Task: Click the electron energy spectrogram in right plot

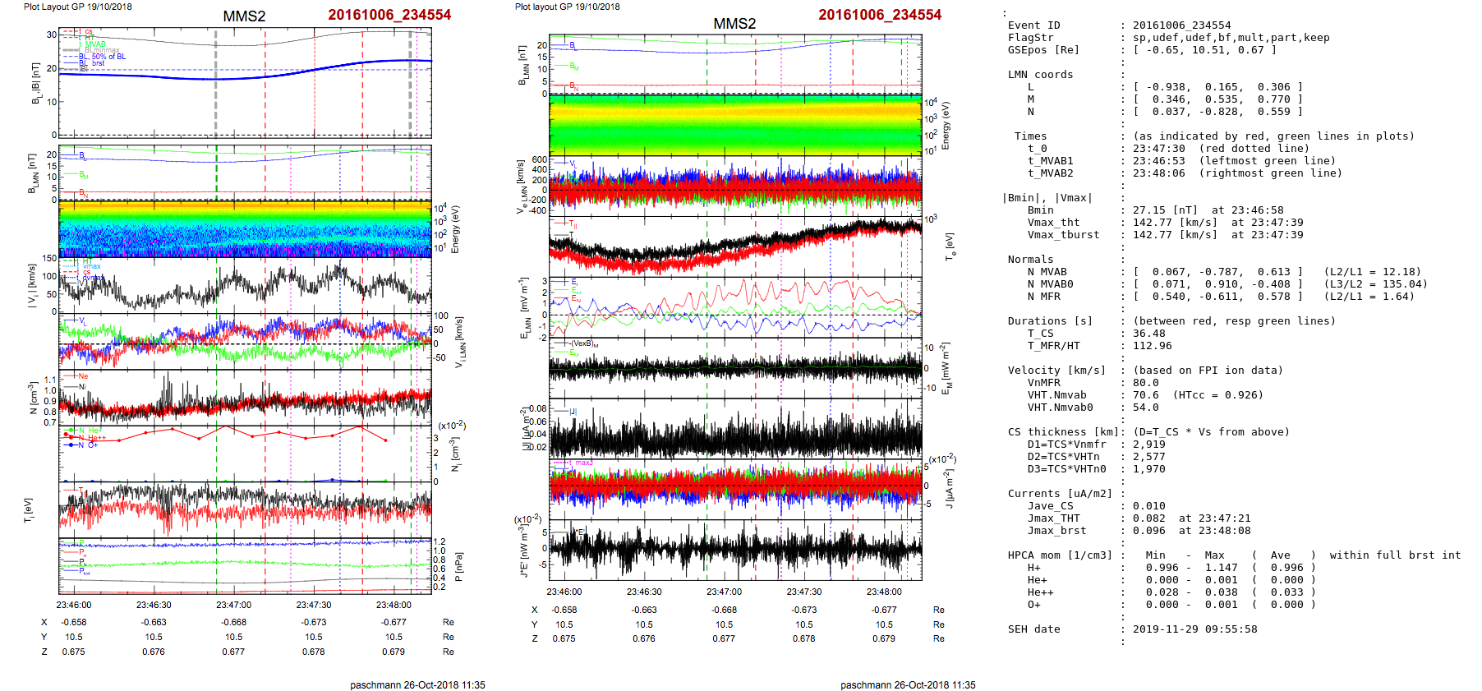Action: pyautogui.click(x=734, y=125)
